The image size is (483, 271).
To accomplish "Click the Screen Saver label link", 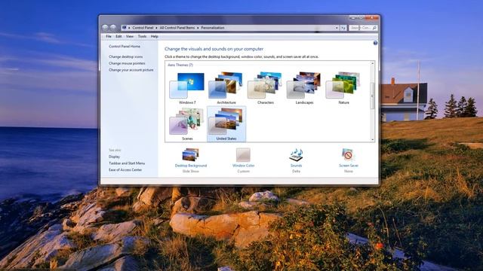I will (x=349, y=166).
